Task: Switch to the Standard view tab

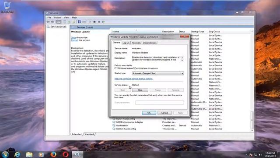Action: click(x=89, y=134)
